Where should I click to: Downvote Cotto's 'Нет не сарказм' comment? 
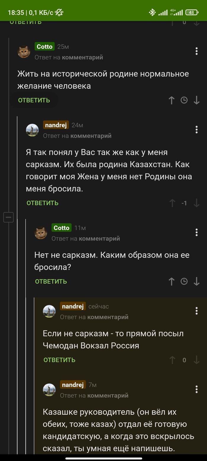(197, 282)
